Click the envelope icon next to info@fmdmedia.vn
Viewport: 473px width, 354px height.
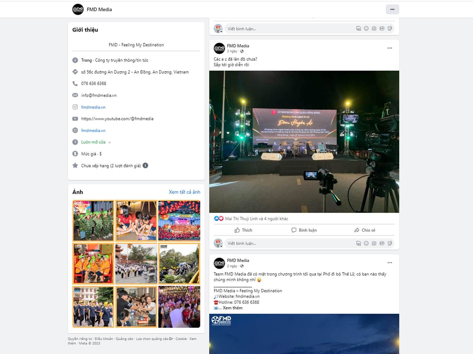tap(75, 95)
